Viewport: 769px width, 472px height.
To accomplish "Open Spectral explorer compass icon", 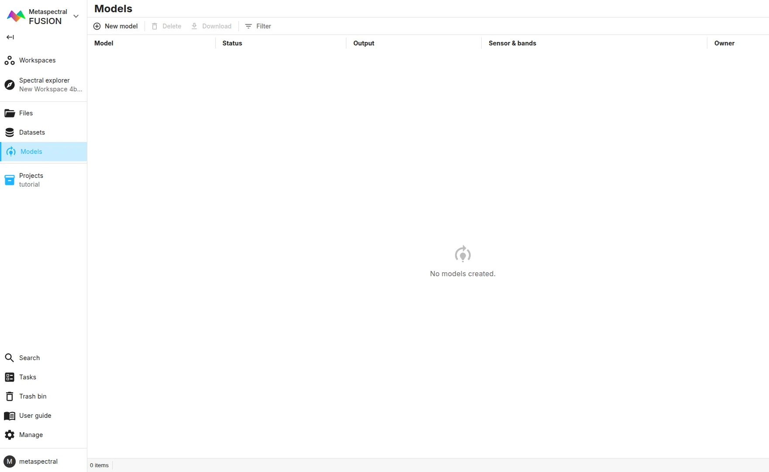I will (10, 85).
